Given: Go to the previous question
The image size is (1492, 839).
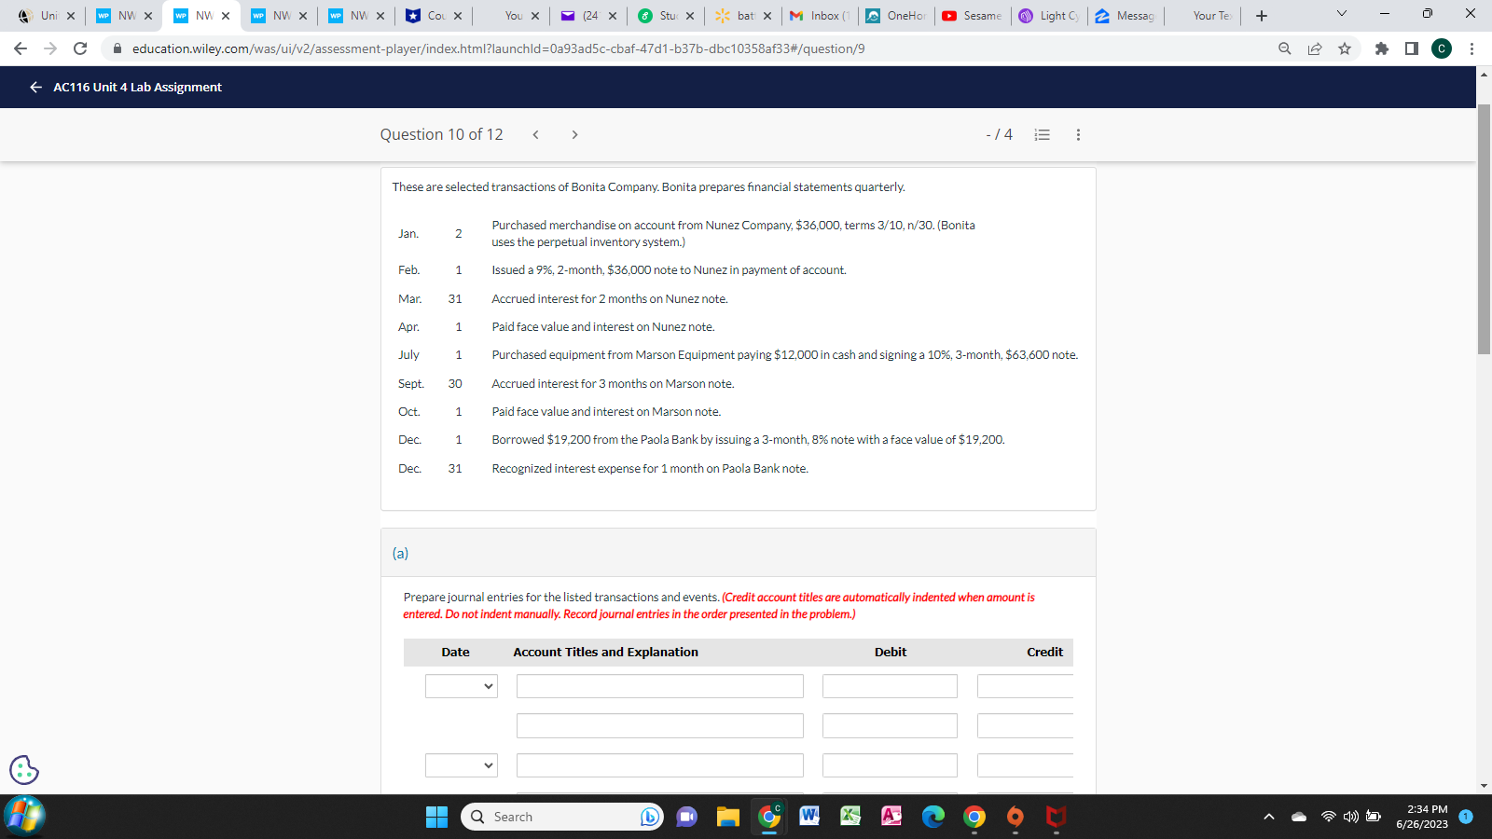Looking at the screenshot, I should tap(535, 134).
